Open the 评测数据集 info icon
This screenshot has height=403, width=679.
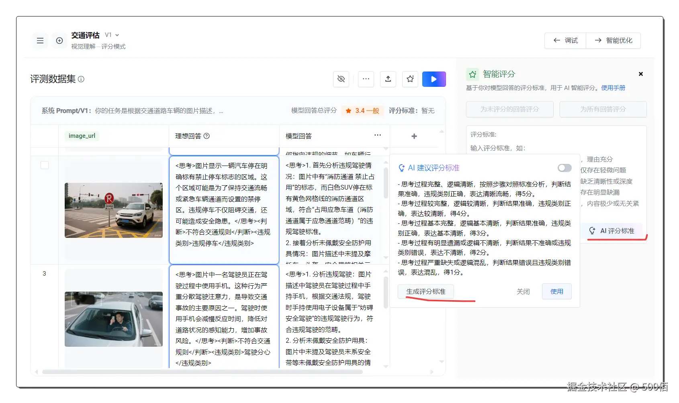click(x=81, y=79)
